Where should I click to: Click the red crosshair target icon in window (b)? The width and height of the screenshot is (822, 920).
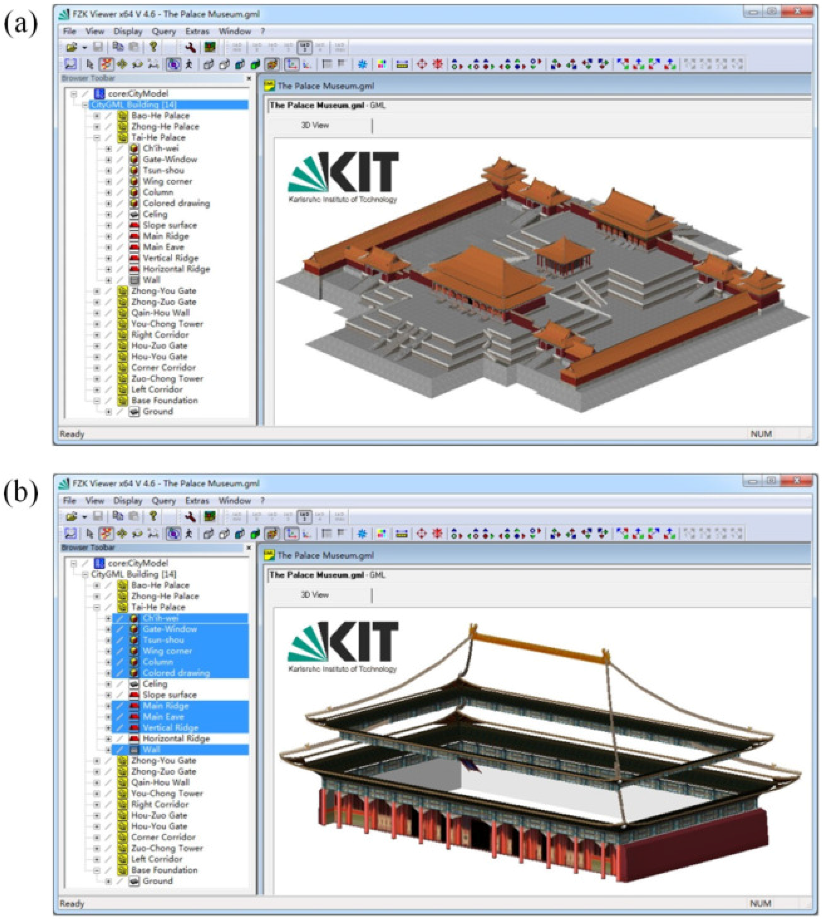coord(421,534)
